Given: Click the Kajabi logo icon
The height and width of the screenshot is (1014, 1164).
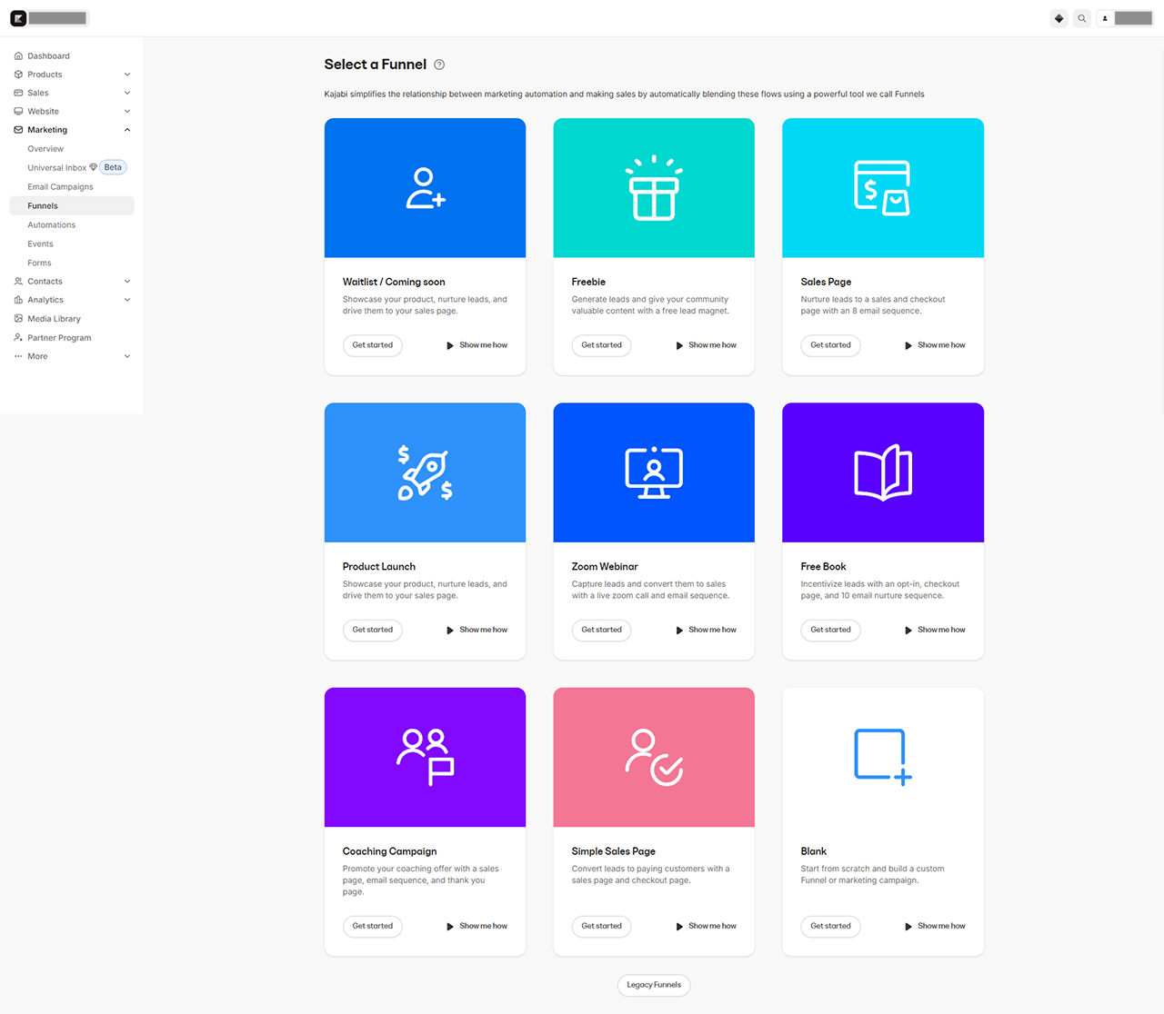Looking at the screenshot, I should click(x=18, y=18).
